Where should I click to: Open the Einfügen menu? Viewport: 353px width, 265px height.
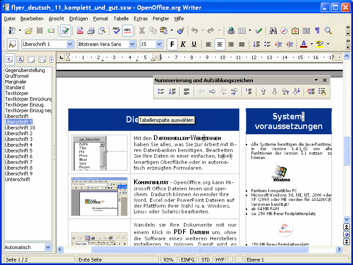tap(78, 19)
